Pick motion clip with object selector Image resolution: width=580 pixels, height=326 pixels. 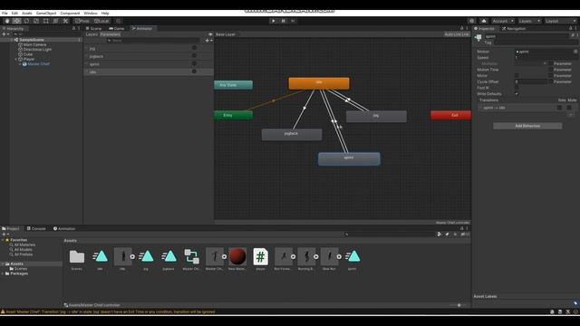click(575, 52)
